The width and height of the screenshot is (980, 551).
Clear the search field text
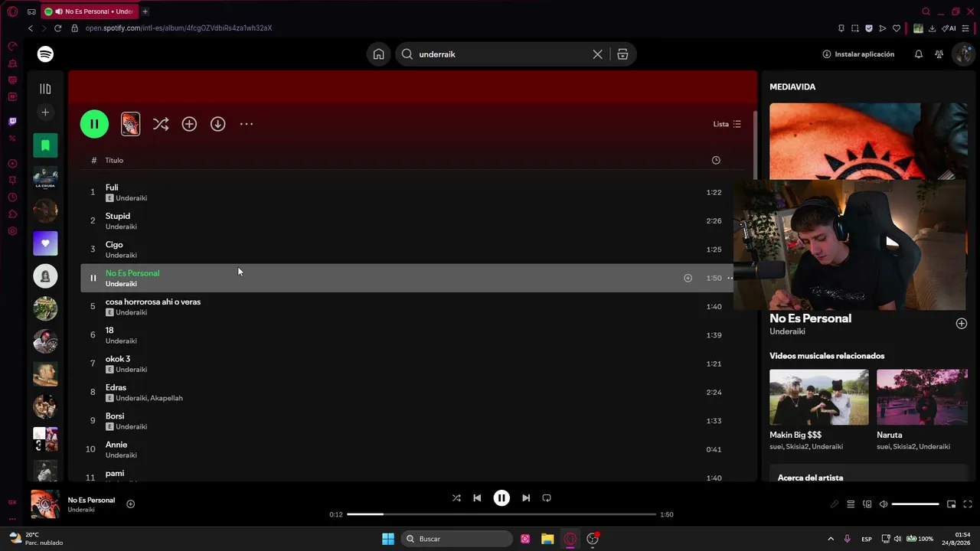point(597,54)
